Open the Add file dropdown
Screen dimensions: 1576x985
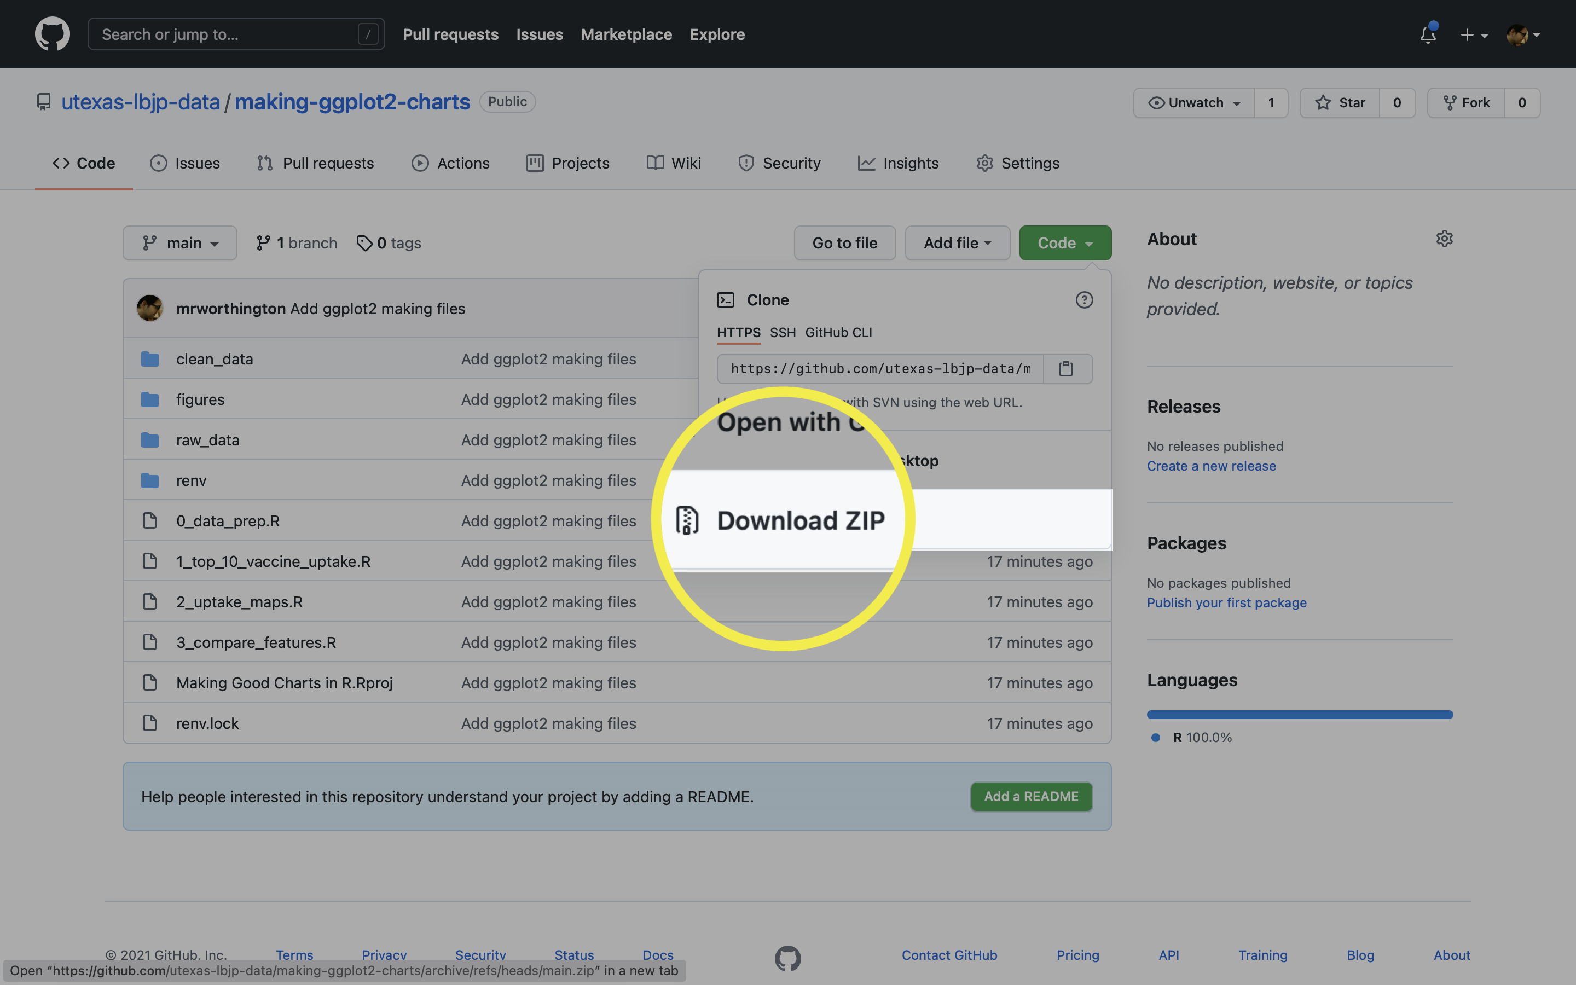pyautogui.click(x=957, y=243)
